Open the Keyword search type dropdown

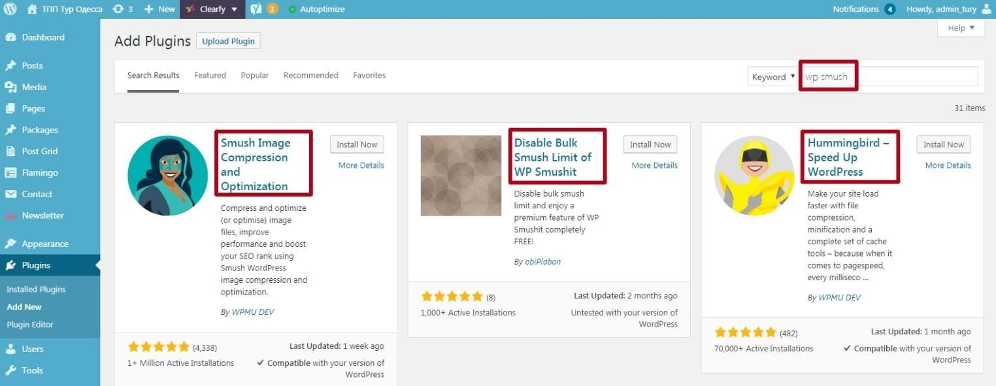(773, 76)
